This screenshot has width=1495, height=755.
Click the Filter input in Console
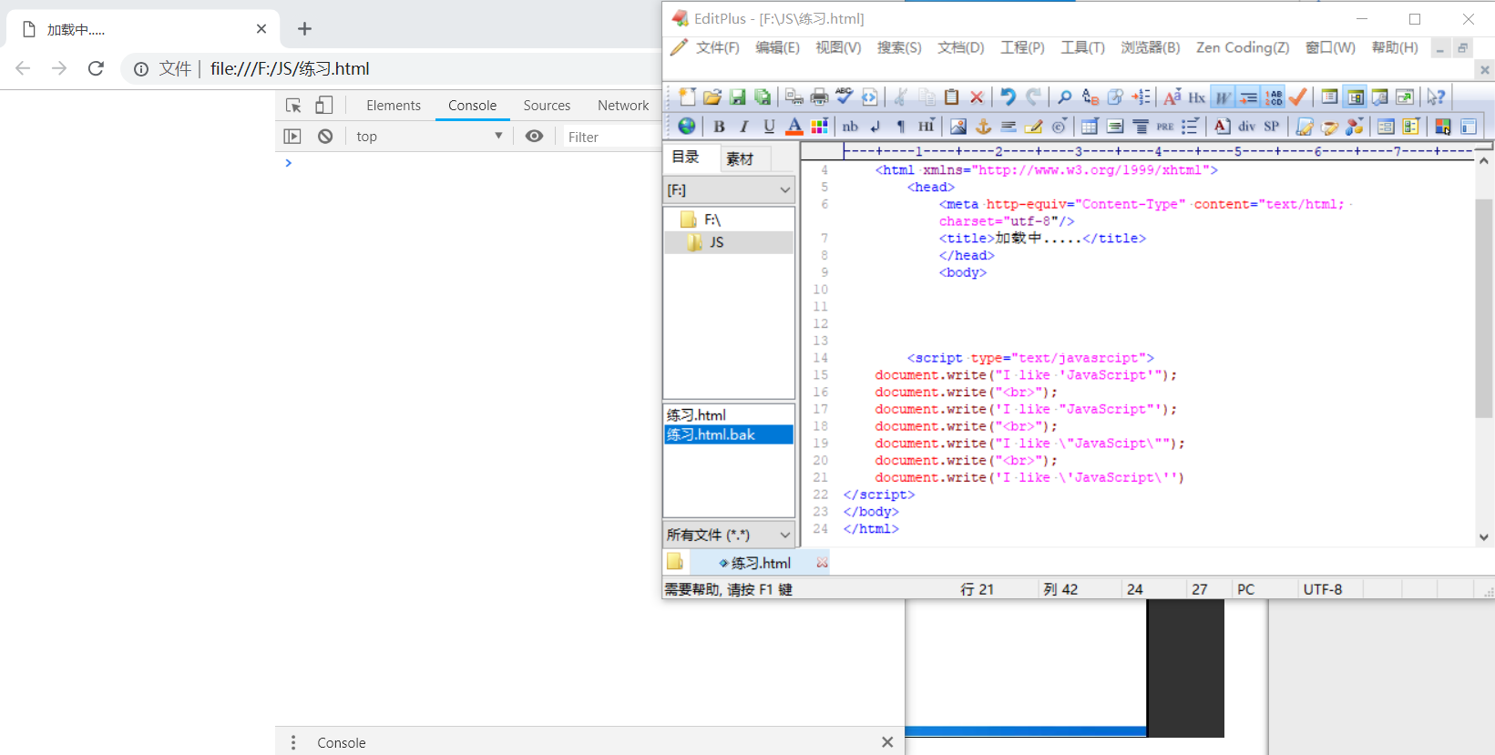click(612, 137)
